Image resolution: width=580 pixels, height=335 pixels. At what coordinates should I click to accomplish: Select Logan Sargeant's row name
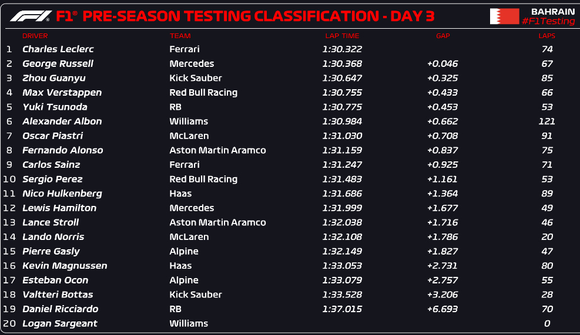[x=59, y=323]
